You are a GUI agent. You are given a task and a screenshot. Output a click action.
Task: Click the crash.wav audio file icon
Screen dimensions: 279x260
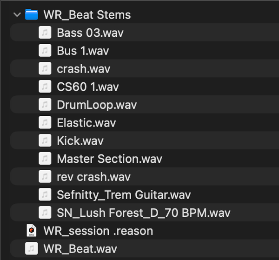click(x=45, y=69)
